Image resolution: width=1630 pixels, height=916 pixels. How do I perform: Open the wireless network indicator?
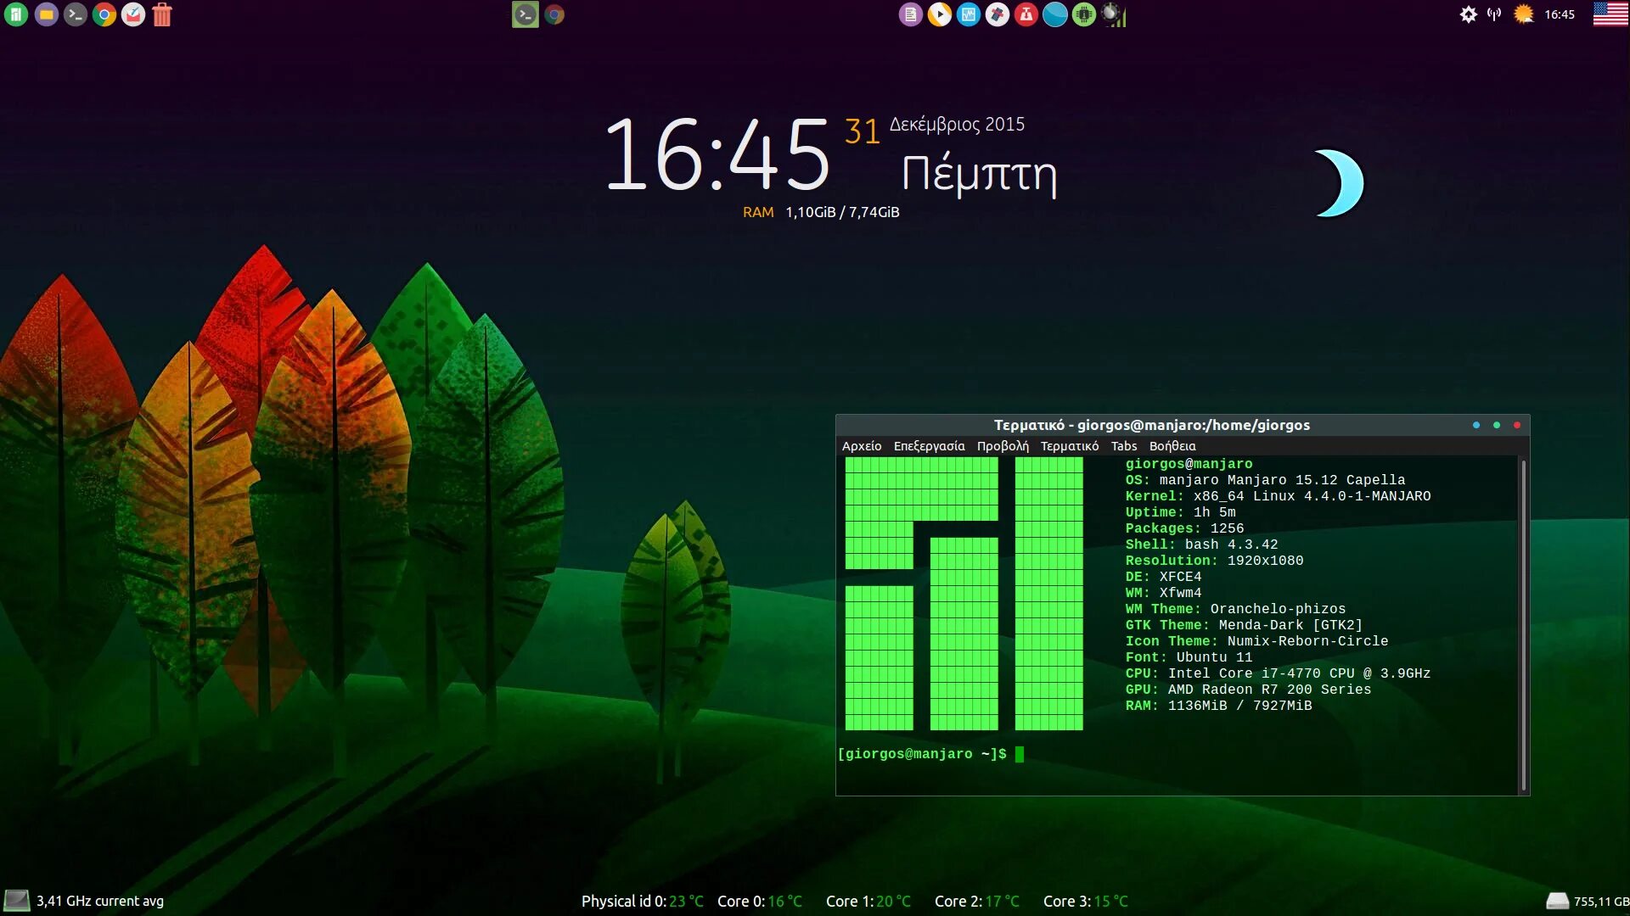click(x=1494, y=14)
